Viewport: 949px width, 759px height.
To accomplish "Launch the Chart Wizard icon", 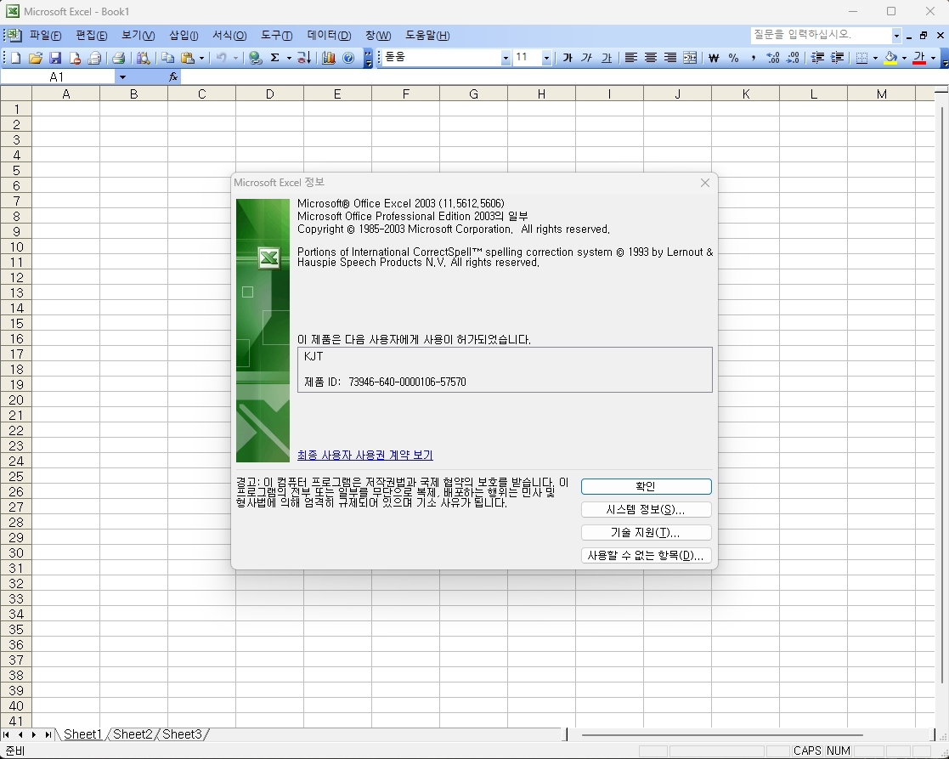I will tap(328, 58).
